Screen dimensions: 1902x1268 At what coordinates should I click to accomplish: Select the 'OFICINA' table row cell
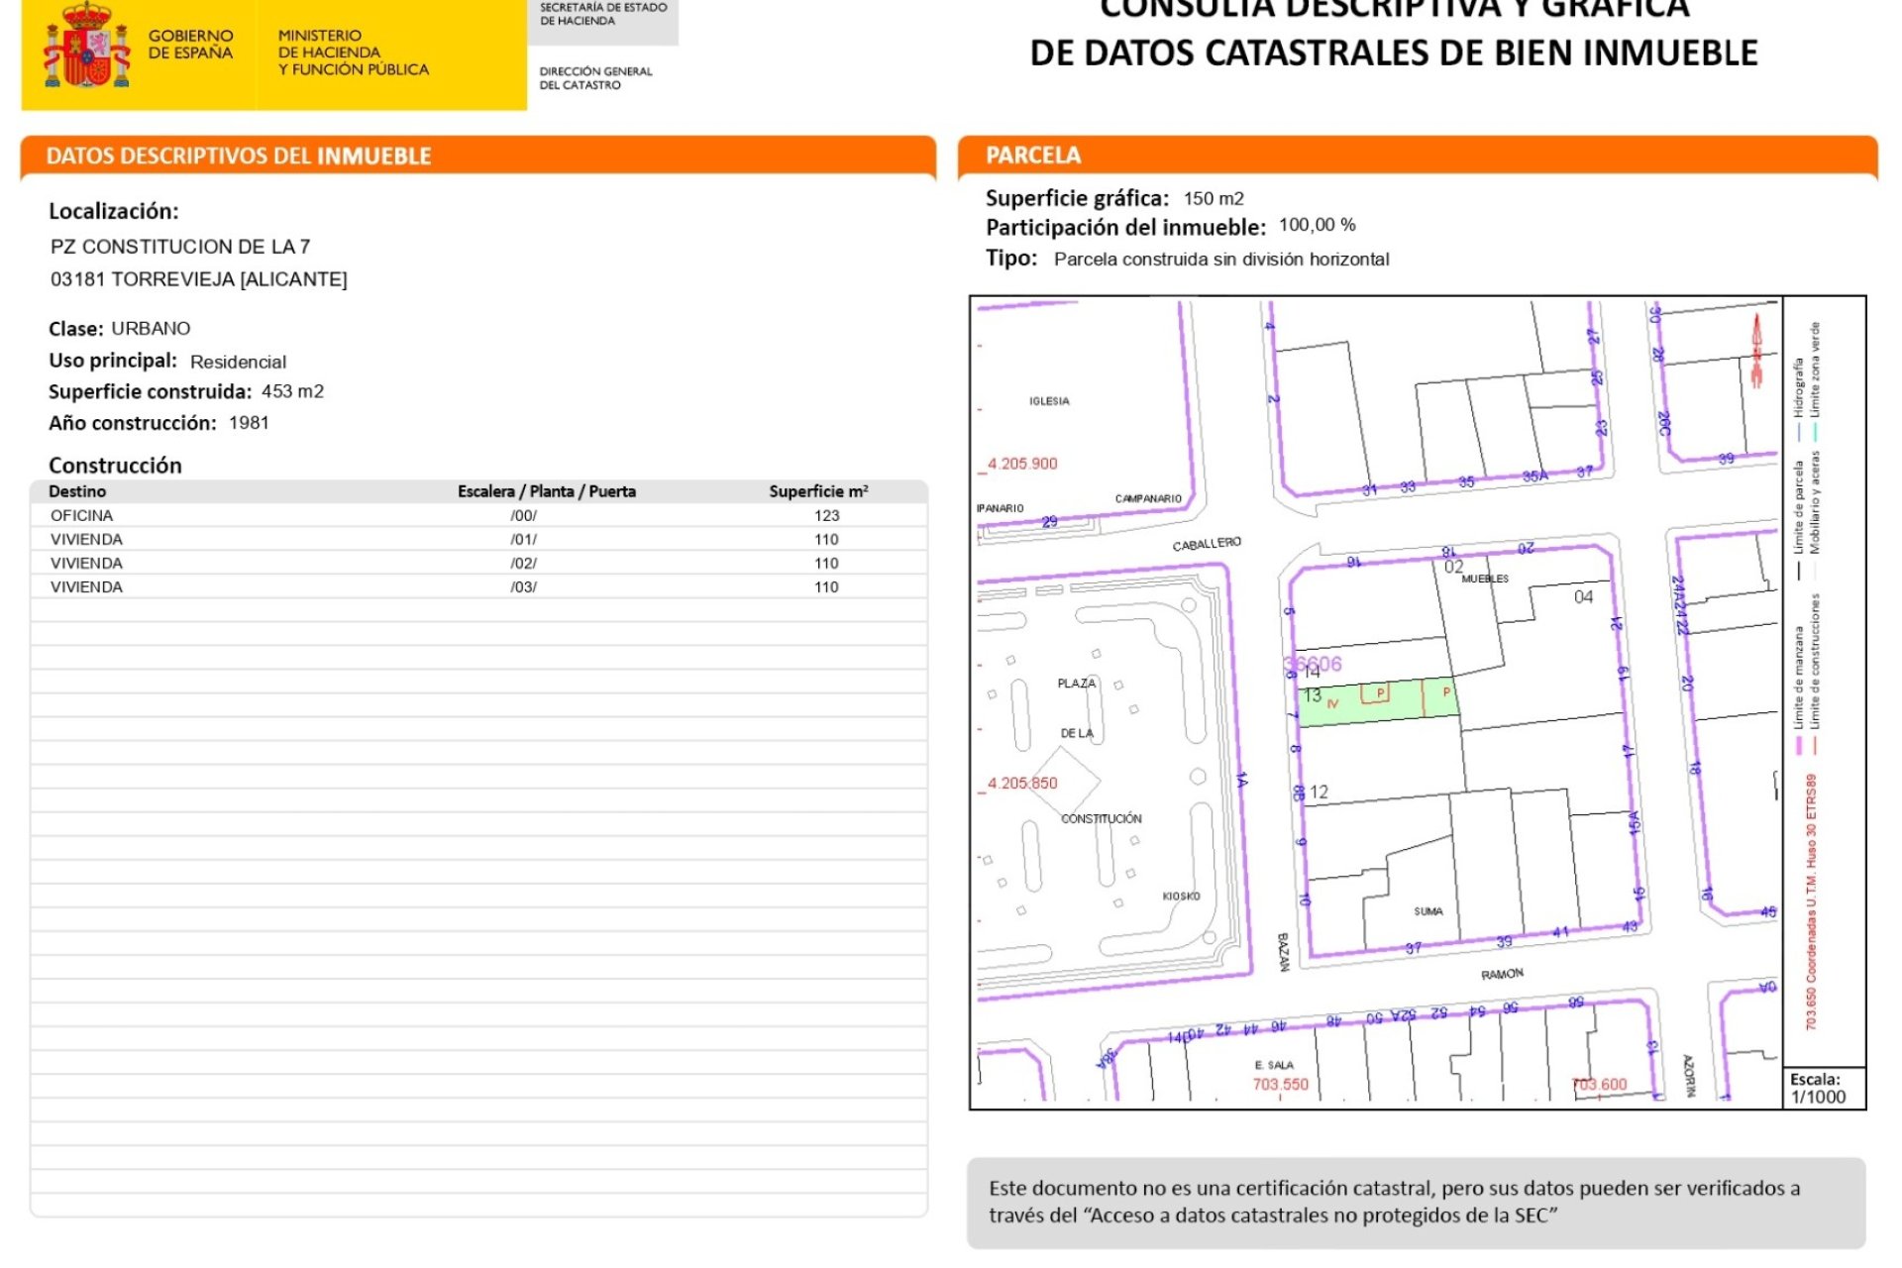(82, 515)
